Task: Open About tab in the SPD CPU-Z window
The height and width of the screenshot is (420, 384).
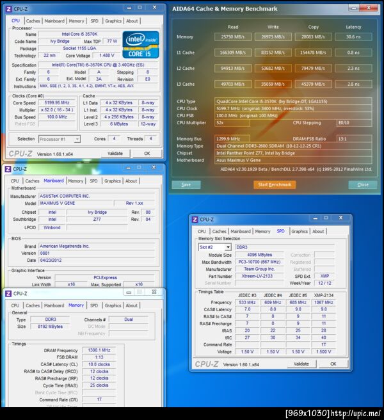Action: (318, 231)
